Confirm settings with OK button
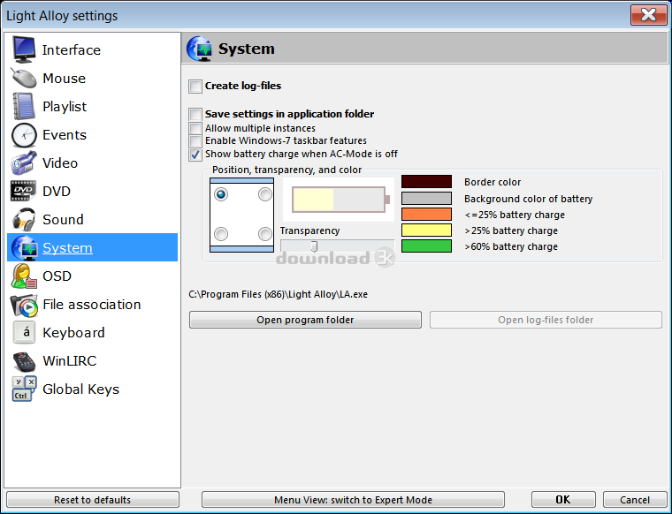 pos(563,500)
